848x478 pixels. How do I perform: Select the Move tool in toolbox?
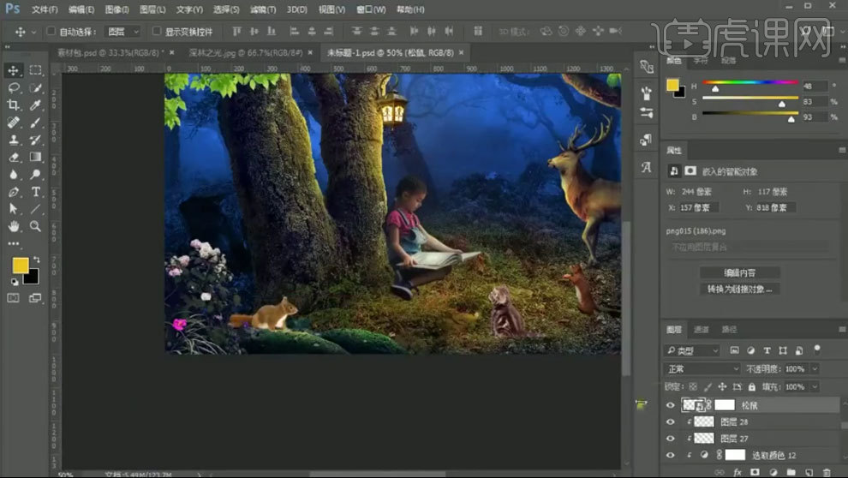[13, 70]
